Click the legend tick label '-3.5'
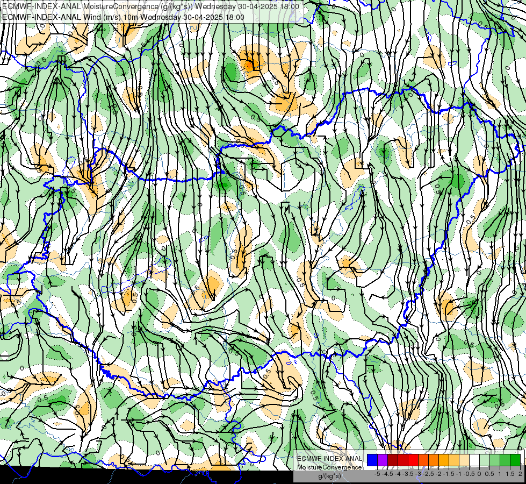Viewport: 526px width, 484px height. pyautogui.click(x=408, y=474)
